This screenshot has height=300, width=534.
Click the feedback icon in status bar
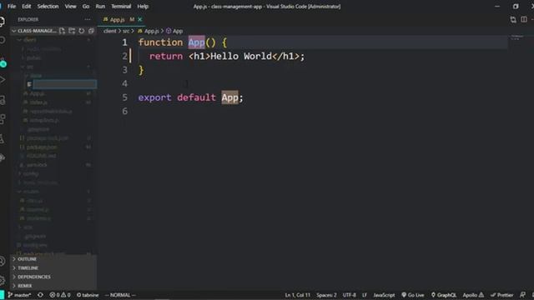522,295
